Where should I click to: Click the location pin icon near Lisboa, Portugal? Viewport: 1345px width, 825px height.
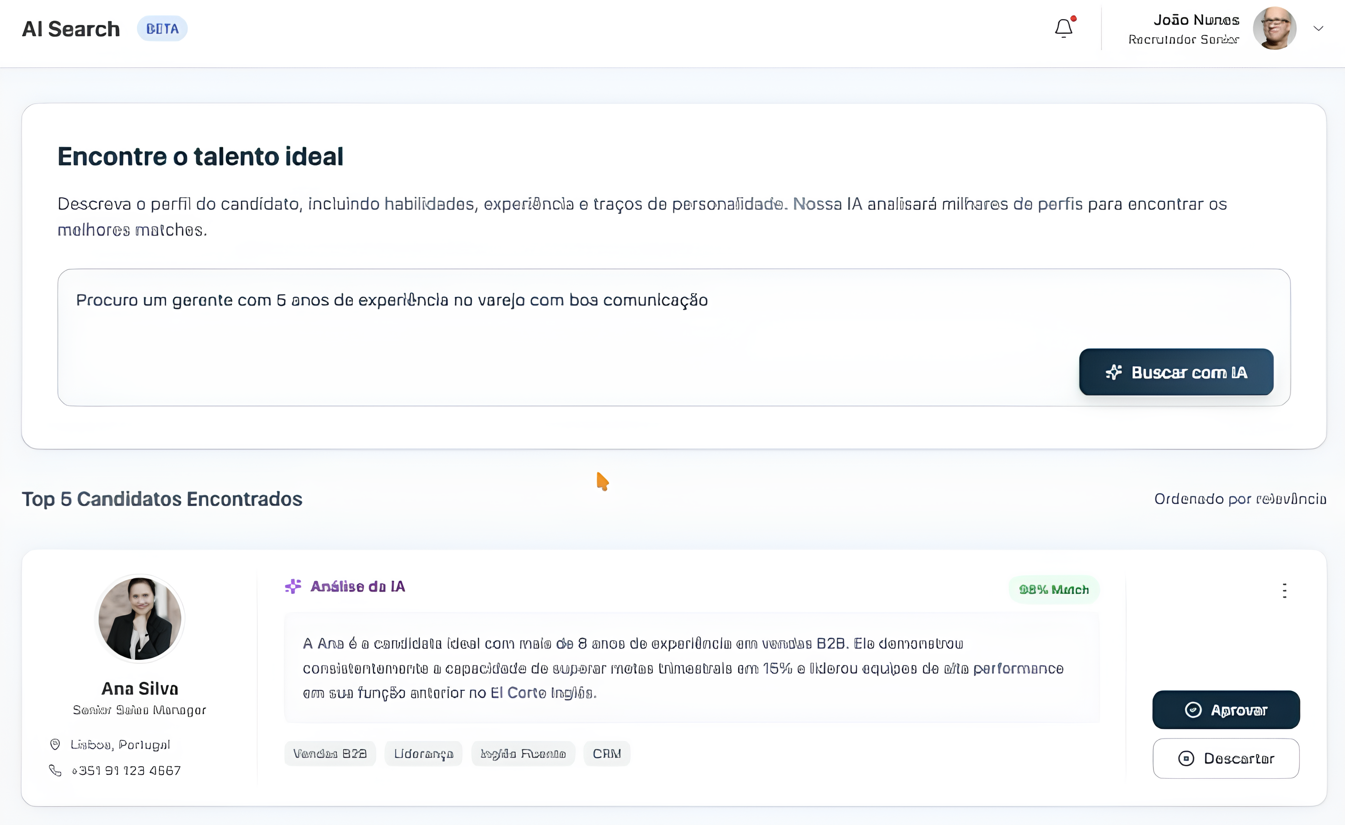coord(55,744)
